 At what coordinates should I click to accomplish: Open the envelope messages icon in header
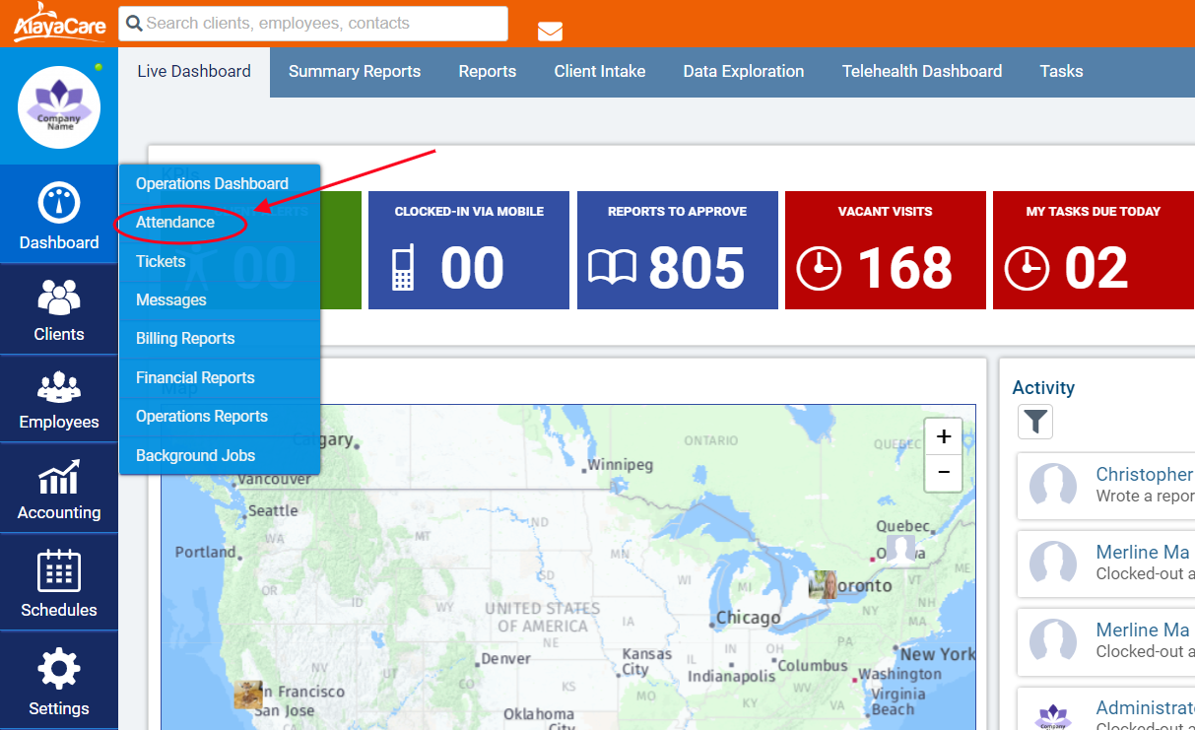coord(550,32)
